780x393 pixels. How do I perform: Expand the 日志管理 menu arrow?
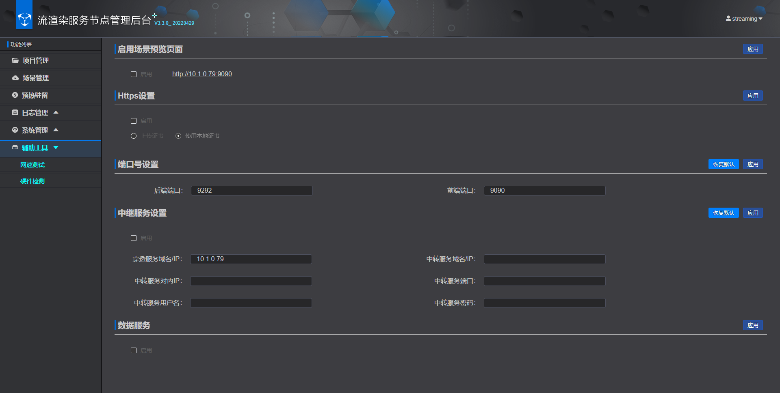pos(56,112)
